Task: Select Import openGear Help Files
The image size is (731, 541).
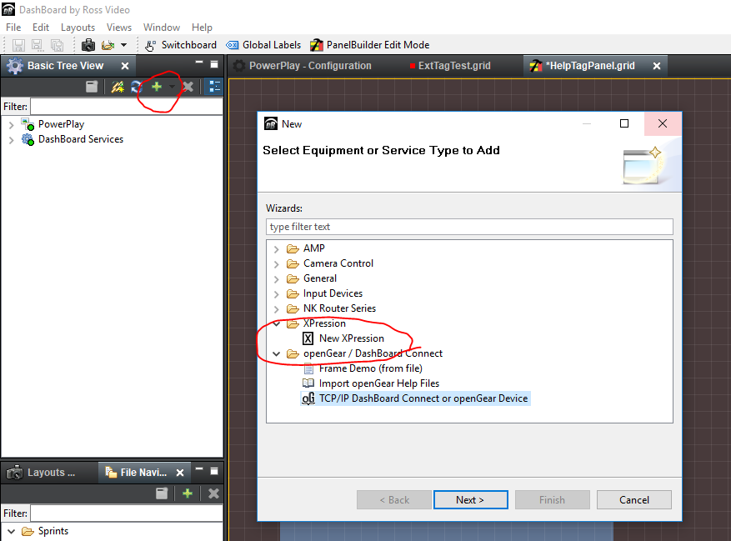Action: point(378,383)
